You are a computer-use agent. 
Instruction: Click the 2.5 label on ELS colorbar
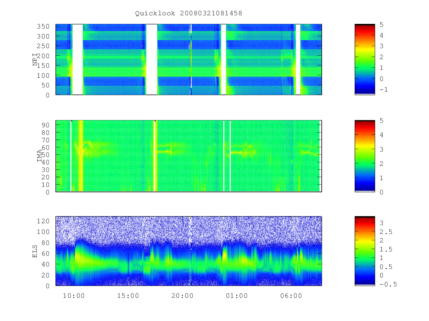(x=385, y=232)
